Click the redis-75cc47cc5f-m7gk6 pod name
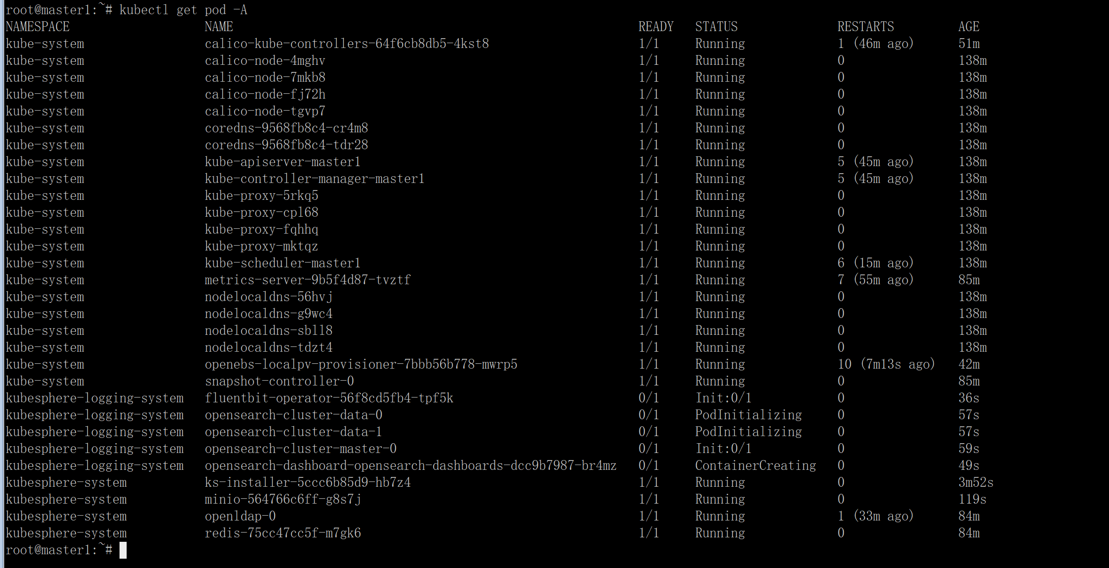 (x=283, y=533)
